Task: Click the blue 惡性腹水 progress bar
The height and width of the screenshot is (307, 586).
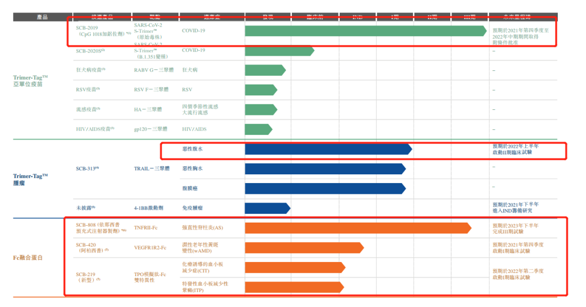Action: tap(328, 149)
